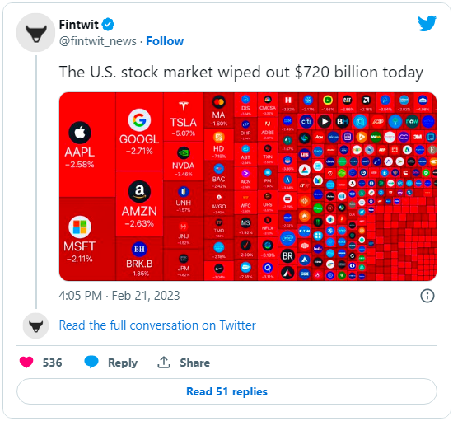Click the blue reply speech bubble icon
The width and height of the screenshot is (453, 421).
click(91, 362)
